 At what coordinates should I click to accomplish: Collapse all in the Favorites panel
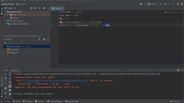39,39
